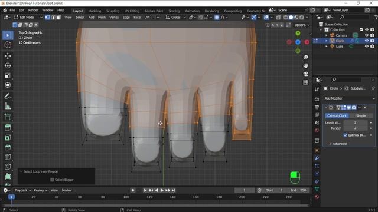Activate the Cursor tool

coord(8,45)
